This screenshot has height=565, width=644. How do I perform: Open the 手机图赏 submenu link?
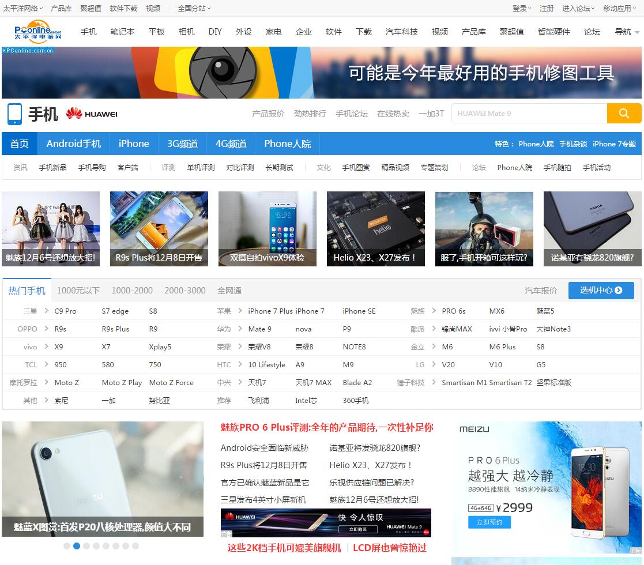pyautogui.click(x=356, y=167)
